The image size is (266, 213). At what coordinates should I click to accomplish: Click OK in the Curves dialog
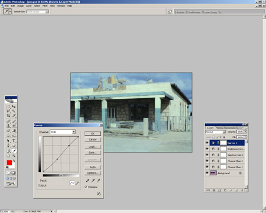tap(93, 134)
